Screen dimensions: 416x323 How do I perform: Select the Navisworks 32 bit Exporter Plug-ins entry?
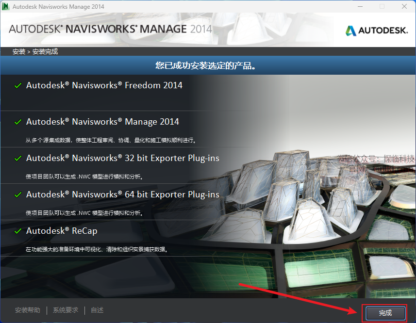123,158
